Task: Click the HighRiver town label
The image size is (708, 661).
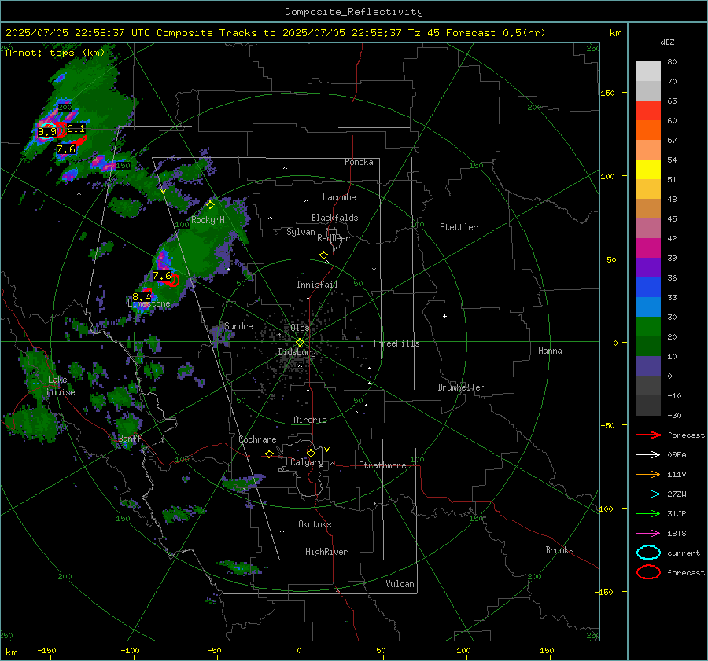Action: [x=326, y=552]
